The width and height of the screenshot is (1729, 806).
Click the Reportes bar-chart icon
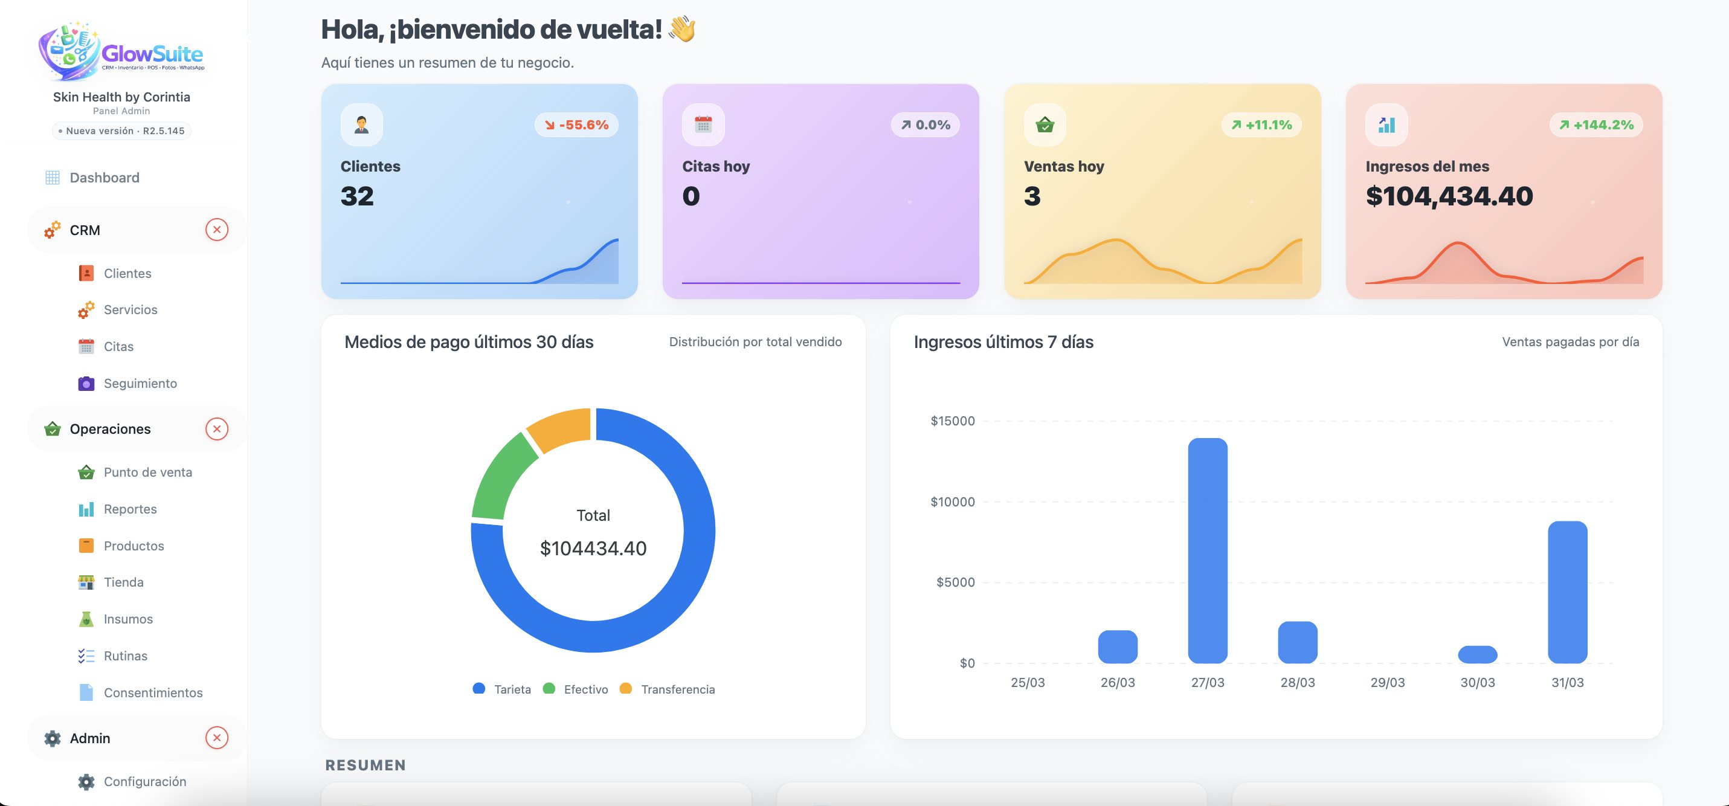tap(86, 509)
